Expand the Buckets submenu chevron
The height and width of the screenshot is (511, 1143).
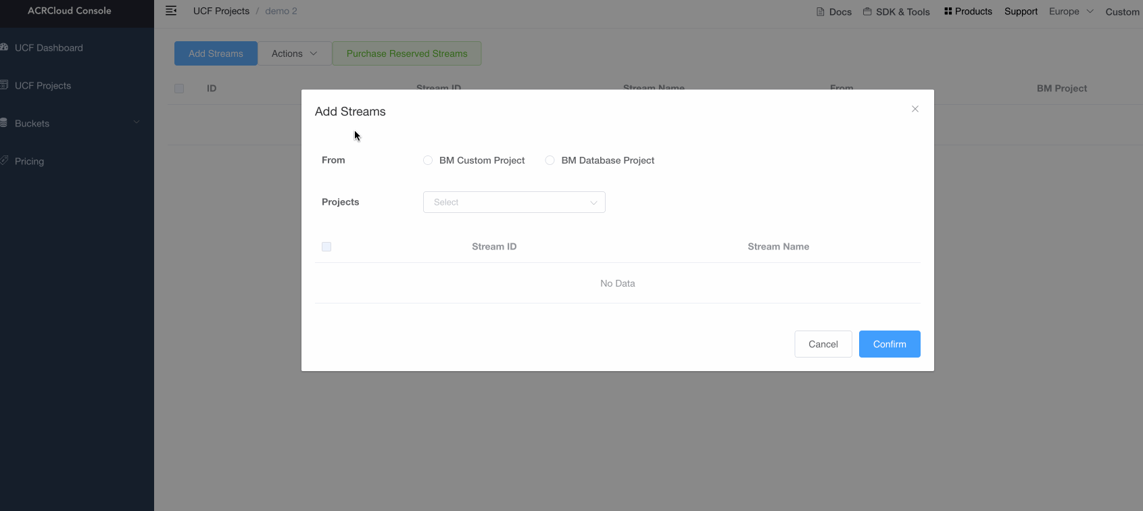click(137, 122)
